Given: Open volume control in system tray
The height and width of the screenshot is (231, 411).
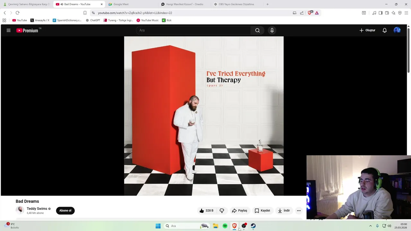Looking at the screenshot, I should tap(389, 226).
